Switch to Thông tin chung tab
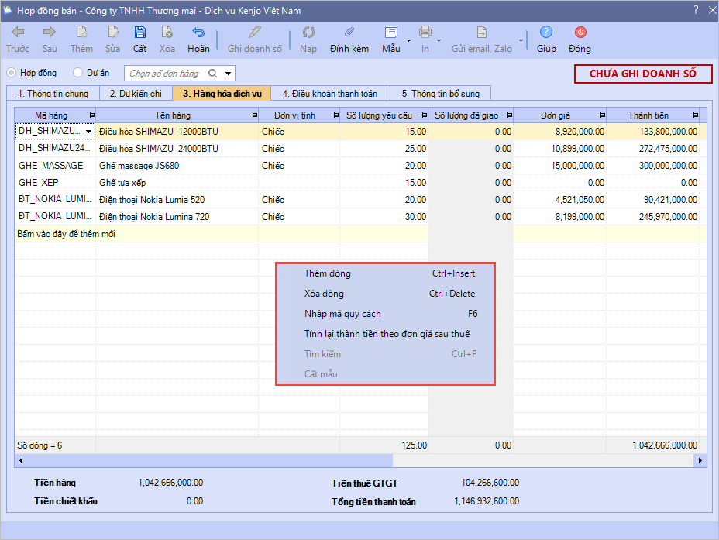 (x=53, y=94)
